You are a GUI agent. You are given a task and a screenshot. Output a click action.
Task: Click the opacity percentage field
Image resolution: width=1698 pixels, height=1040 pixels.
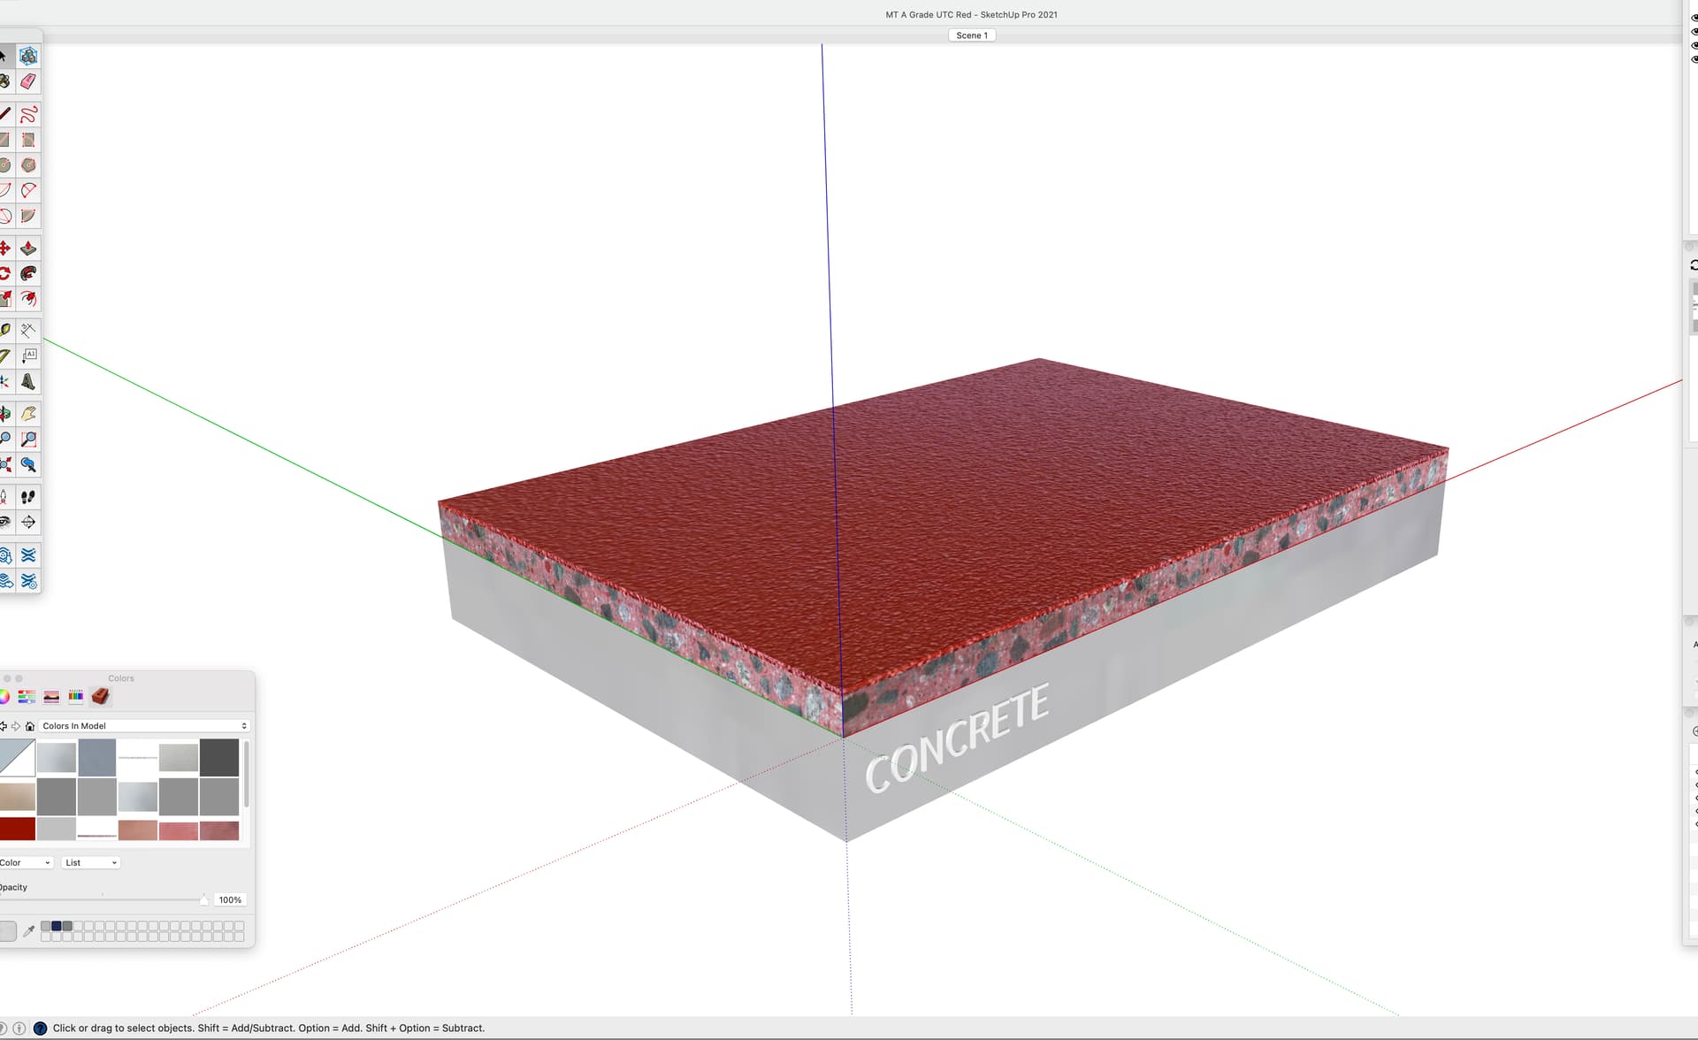pyautogui.click(x=230, y=900)
